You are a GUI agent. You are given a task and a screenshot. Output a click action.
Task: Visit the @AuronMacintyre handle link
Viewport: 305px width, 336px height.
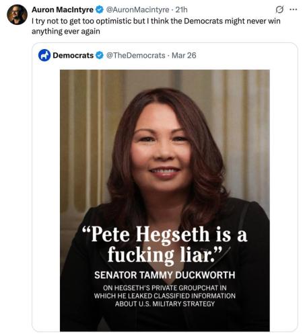pos(137,9)
